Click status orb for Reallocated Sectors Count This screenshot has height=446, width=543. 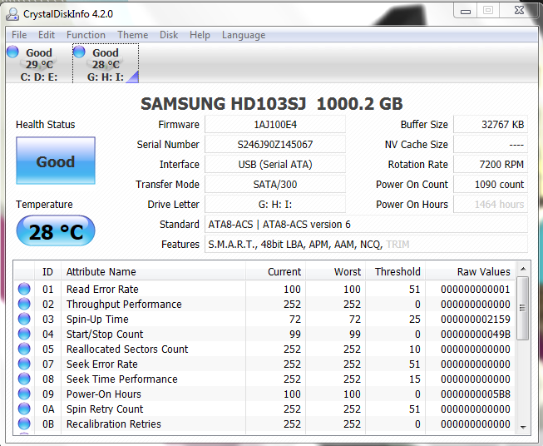(24, 349)
